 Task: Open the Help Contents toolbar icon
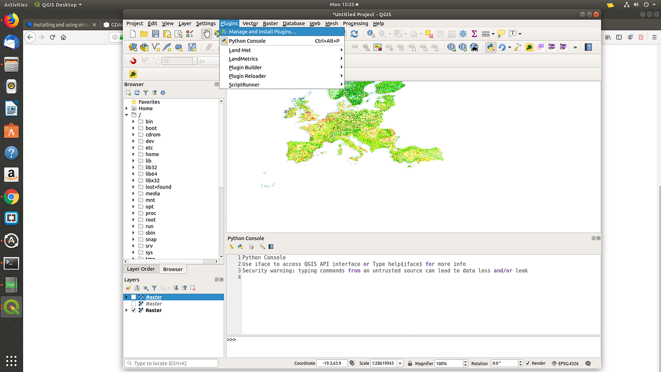(588, 47)
